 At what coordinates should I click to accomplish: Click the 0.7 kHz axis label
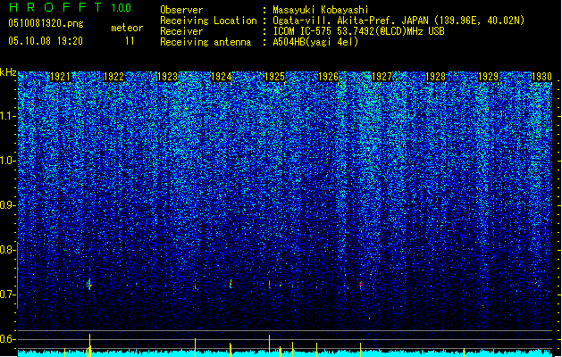tap(7, 295)
